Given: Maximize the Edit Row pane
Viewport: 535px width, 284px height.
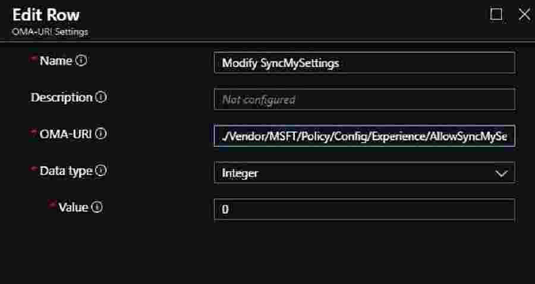Looking at the screenshot, I should [496, 15].
